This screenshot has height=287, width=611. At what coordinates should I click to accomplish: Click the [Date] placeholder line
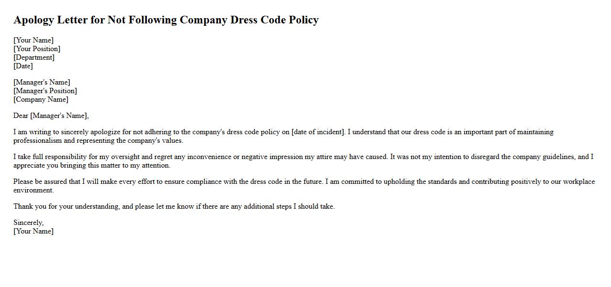[23, 66]
